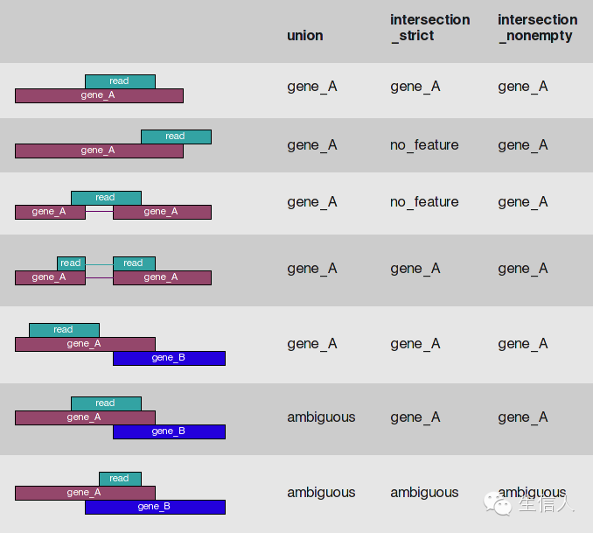This screenshot has width=593, height=533.
Task: Click the left gene_A exon in the third row
Action: (x=49, y=212)
